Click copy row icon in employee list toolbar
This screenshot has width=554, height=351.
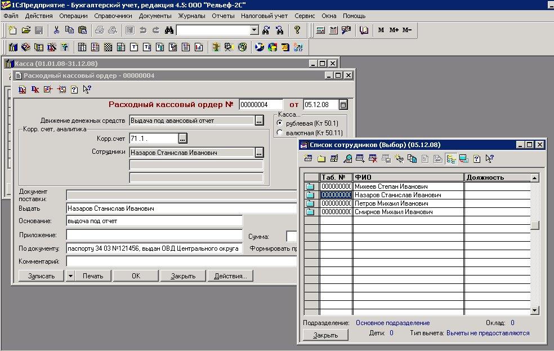click(x=412, y=159)
